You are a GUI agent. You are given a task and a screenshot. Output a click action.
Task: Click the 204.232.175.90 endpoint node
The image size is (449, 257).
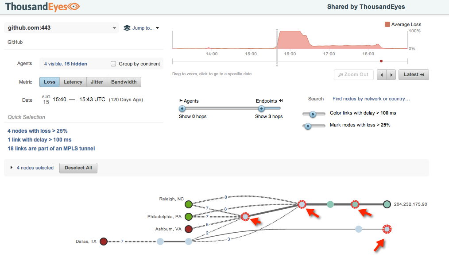[x=387, y=204]
